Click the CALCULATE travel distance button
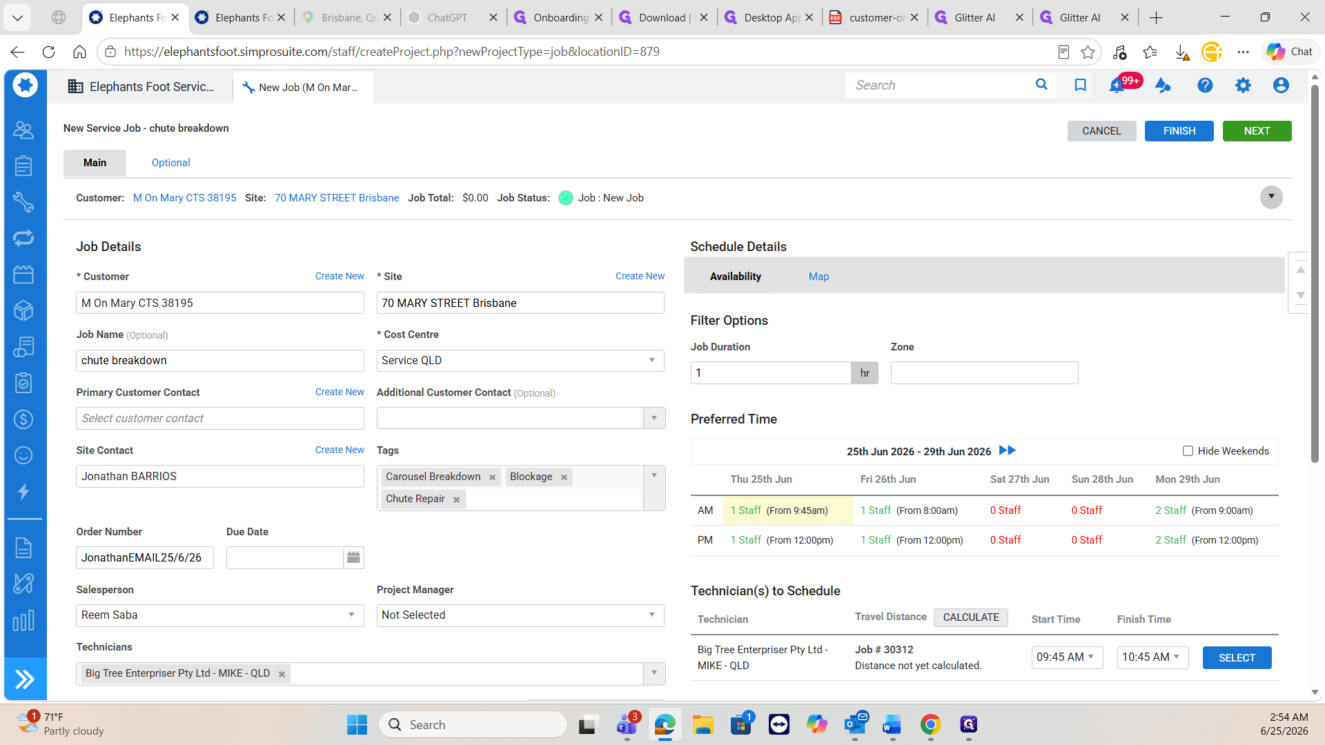 coord(970,617)
